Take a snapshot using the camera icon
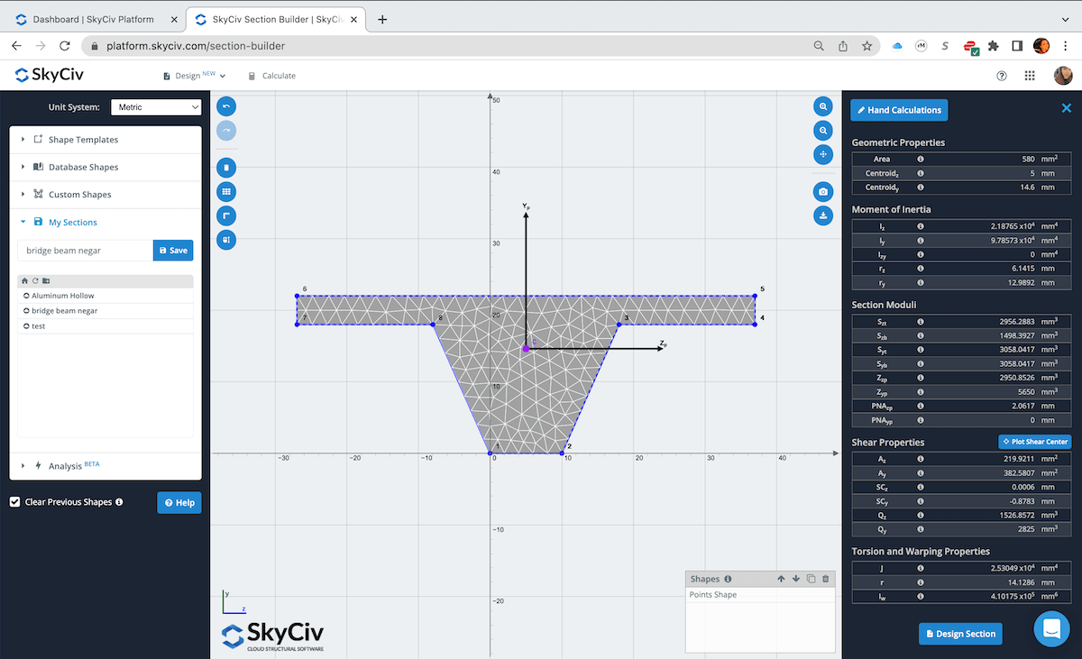This screenshot has width=1082, height=659. pos(823,191)
